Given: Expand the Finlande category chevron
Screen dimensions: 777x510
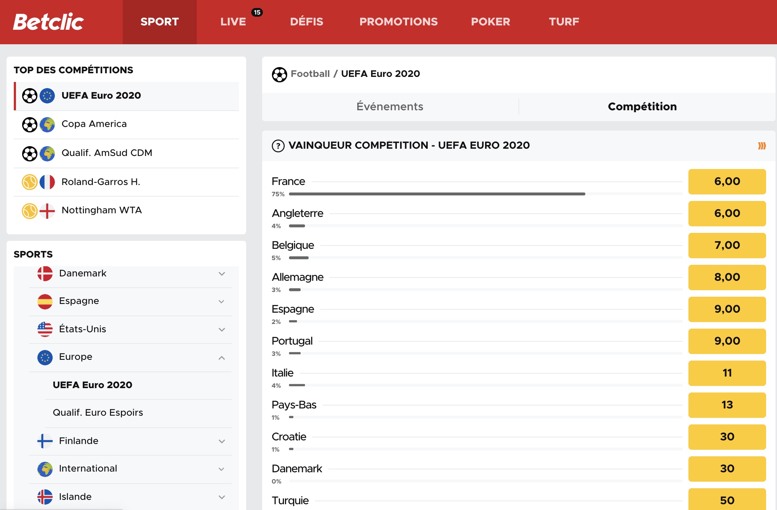Looking at the screenshot, I should (222, 441).
